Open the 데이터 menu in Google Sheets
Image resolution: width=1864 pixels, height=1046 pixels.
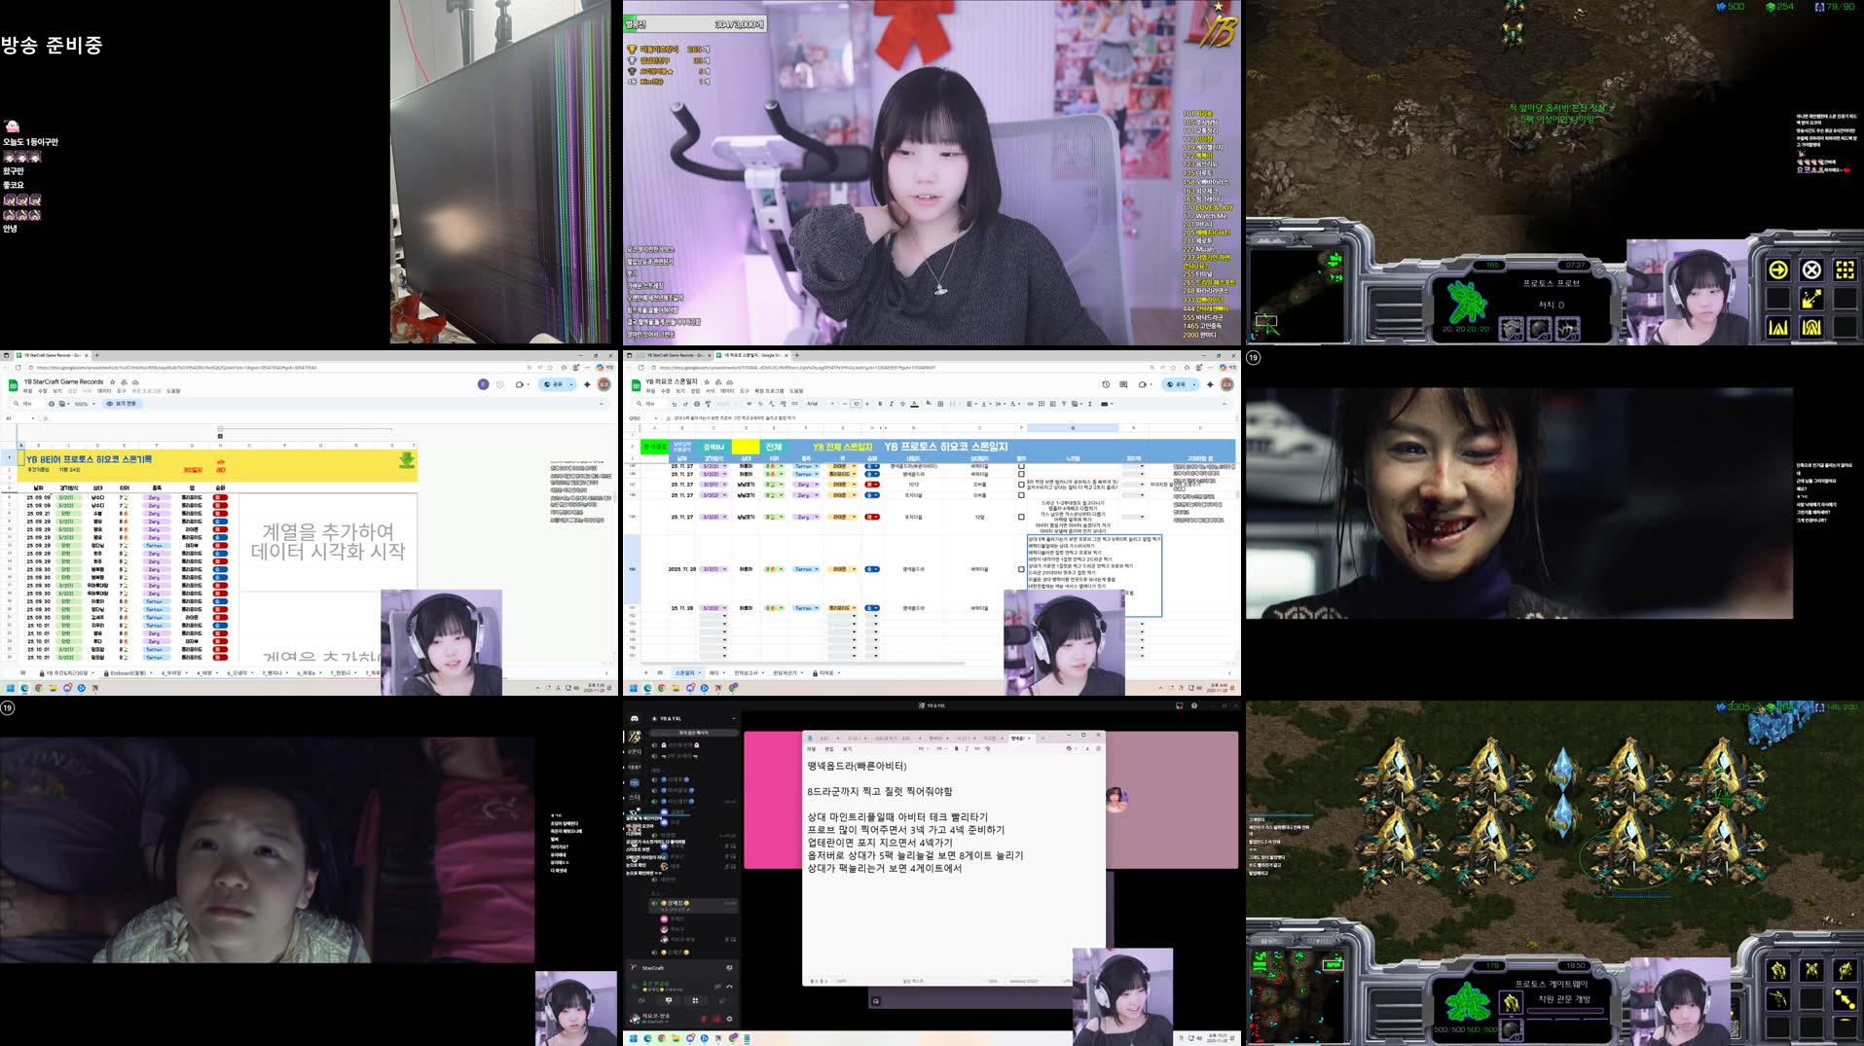click(728, 389)
